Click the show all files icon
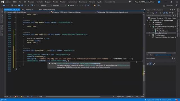The height and width of the screenshot is (101, 180). pos(172,13)
